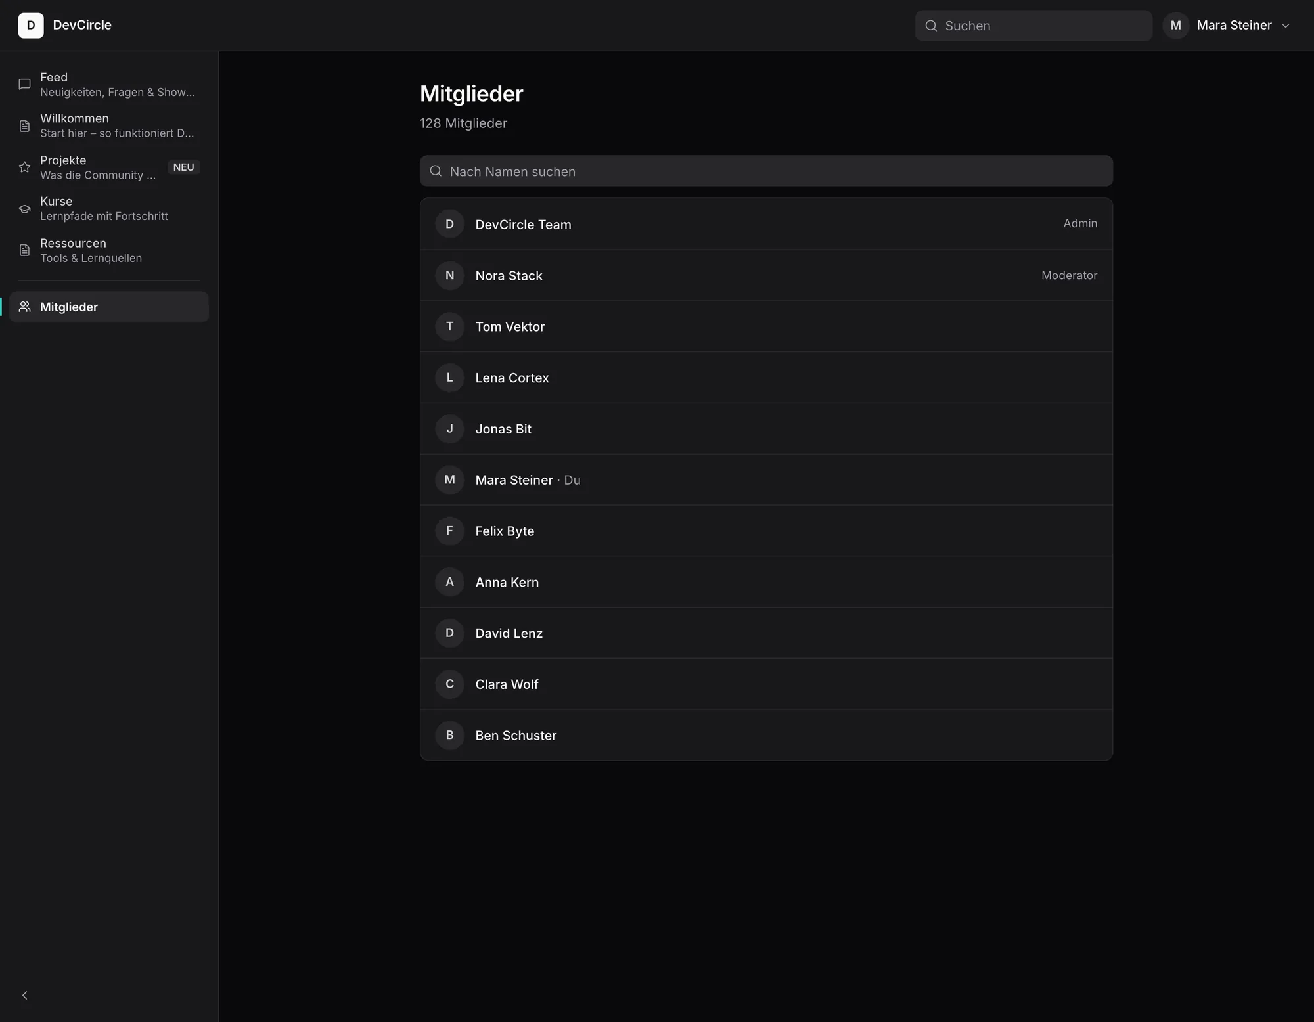This screenshot has height=1022, width=1314.
Task: Select Clara Wolf in the list
Action: pos(766,684)
